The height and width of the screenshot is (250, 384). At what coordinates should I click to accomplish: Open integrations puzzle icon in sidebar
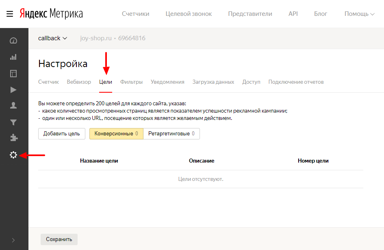(13, 138)
